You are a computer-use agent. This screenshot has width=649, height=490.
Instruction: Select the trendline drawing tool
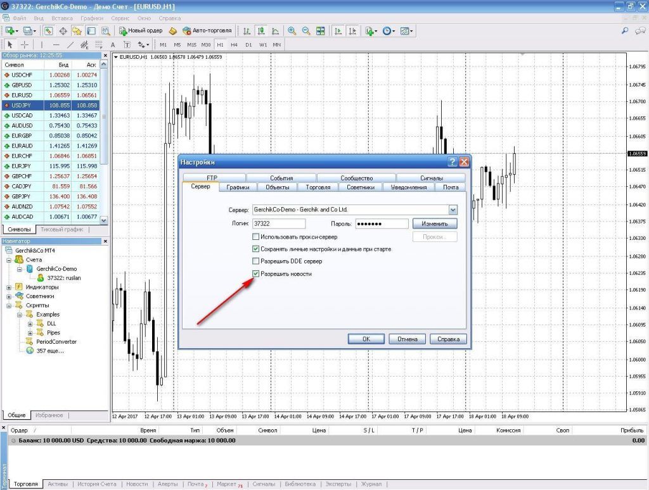70,45
